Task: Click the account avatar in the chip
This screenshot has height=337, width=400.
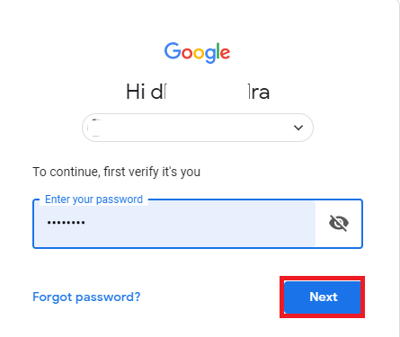Action: (x=96, y=128)
